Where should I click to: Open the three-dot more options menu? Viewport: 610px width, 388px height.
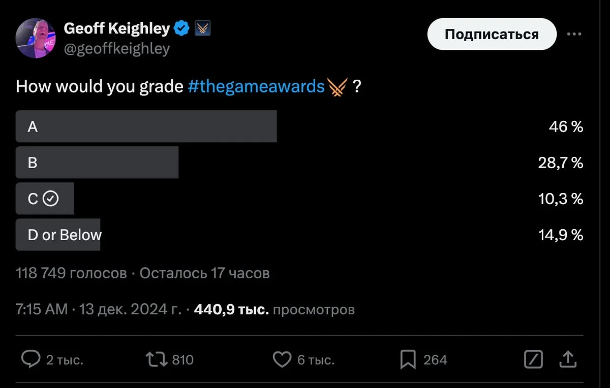coord(574,34)
